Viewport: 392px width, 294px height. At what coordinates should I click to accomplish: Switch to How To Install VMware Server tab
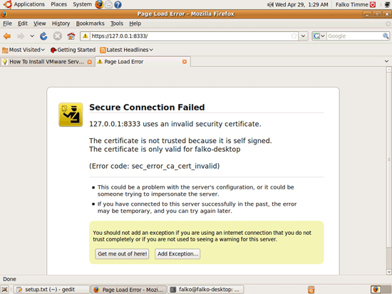[x=47, y=62]
